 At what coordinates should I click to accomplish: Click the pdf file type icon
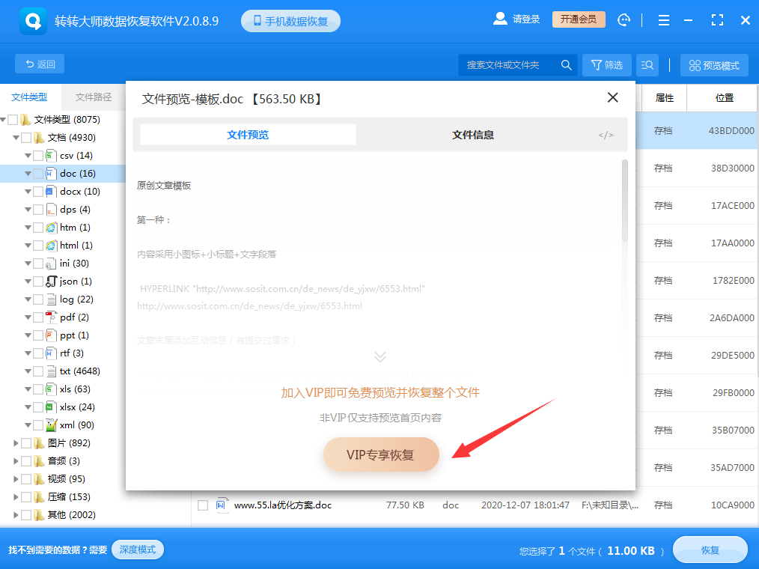[51, 317]
